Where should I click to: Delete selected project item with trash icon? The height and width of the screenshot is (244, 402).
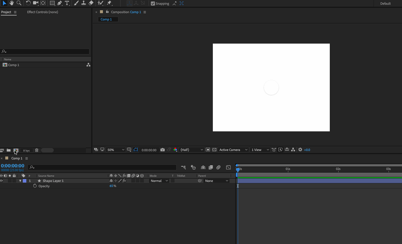tap(37, 150)
